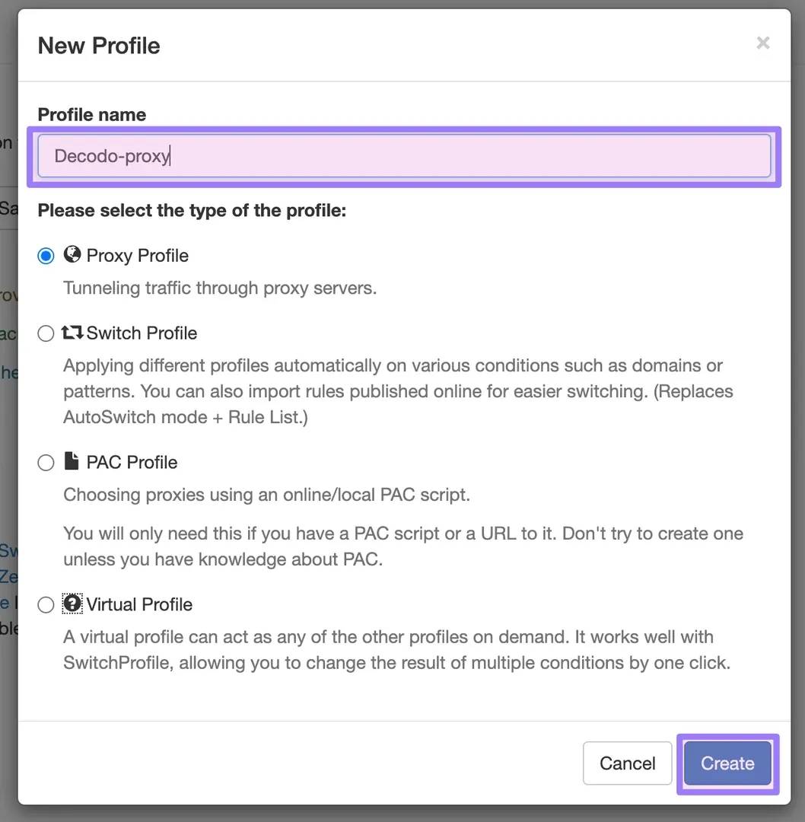805x822 pixels.
Task: Pick the PAC Profile radio button
Action: (x=46, y=463)
